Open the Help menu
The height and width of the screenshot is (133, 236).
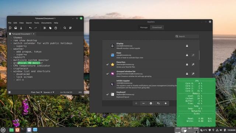(56, 23)
